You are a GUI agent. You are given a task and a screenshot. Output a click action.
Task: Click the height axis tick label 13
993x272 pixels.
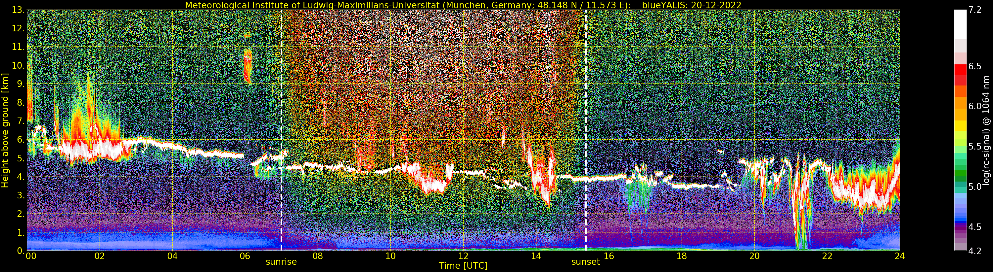pos(18,10)
